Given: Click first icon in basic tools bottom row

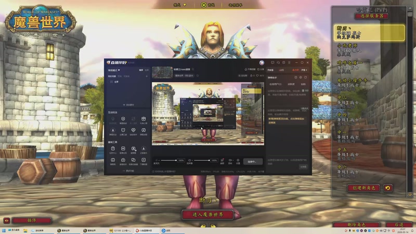Looking at the screenshot, I should (113, 160).
